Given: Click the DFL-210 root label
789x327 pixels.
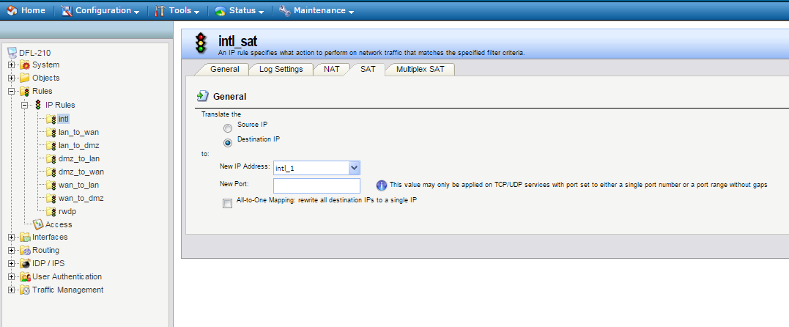Looking at the screenshot, I should pyautogui.click(x=34, y=52).
